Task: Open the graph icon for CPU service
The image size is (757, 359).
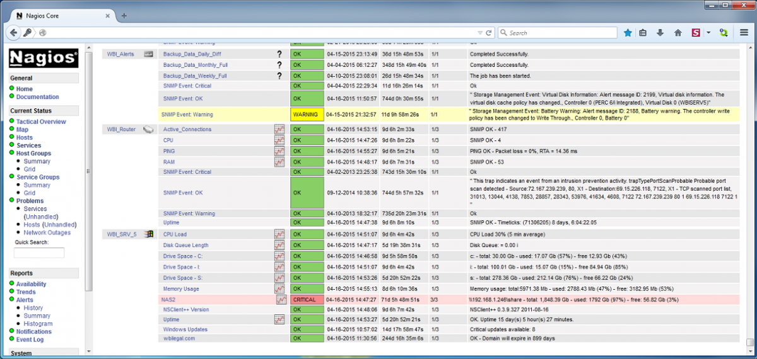Action: [279, 140]
